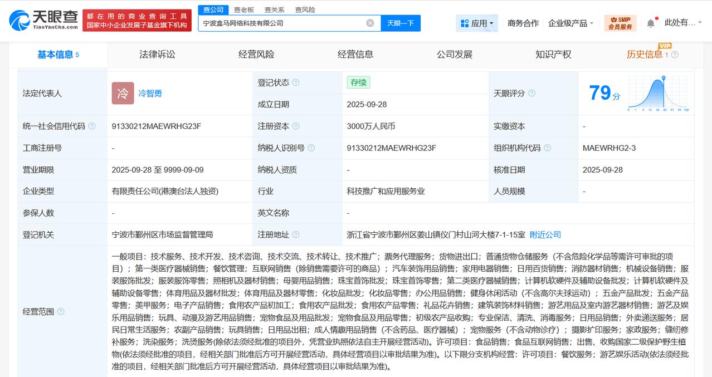Switch to the 经营风险 tab
The height and width of the screenshot is (377, 712).
point(256,55)
